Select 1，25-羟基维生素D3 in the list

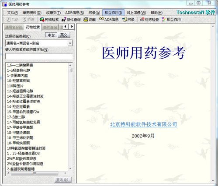[23, 153]
